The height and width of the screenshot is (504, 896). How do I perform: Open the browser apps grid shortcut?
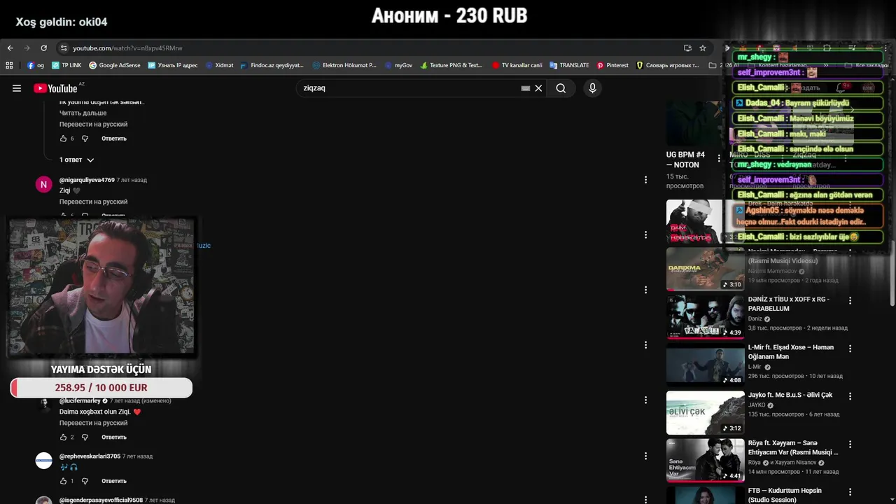click(9, 65)
